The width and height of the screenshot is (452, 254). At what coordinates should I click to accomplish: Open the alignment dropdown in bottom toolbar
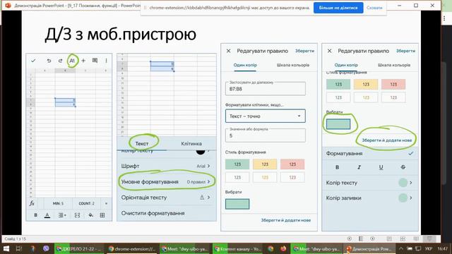pos(62,215)
